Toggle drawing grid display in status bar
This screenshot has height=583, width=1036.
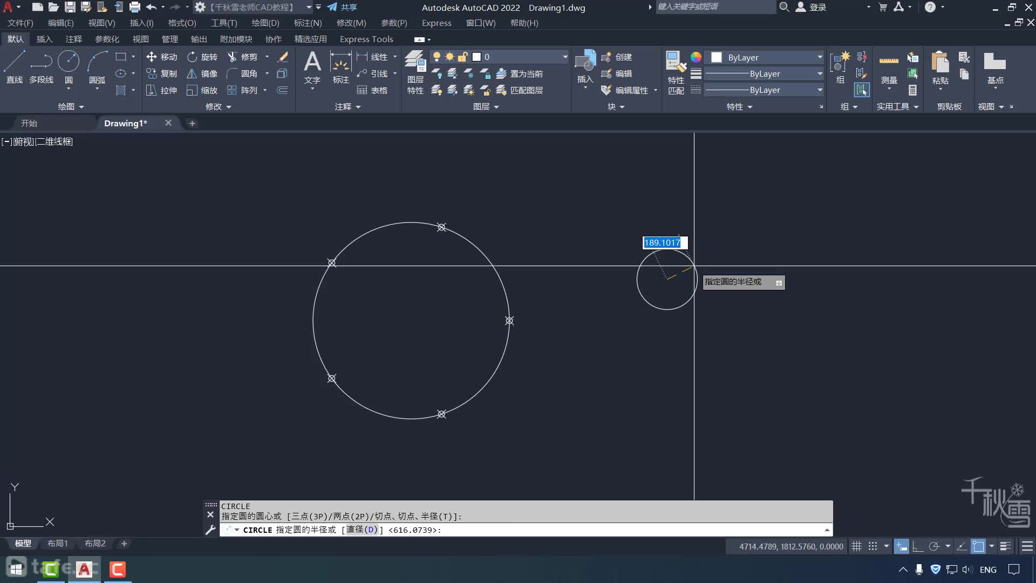click(856, 546)
